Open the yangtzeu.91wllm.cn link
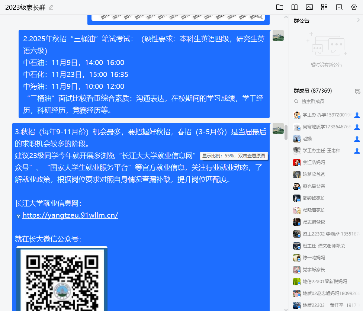The height and width of the screenshot is (311, 363). (70, 215)
